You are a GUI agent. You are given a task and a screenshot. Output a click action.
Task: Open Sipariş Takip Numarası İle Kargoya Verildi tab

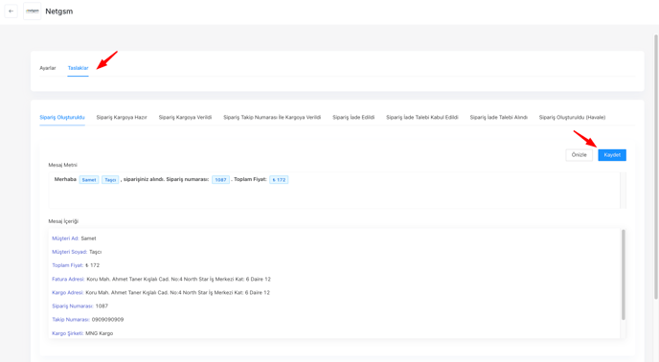click(x=272, y=117)
